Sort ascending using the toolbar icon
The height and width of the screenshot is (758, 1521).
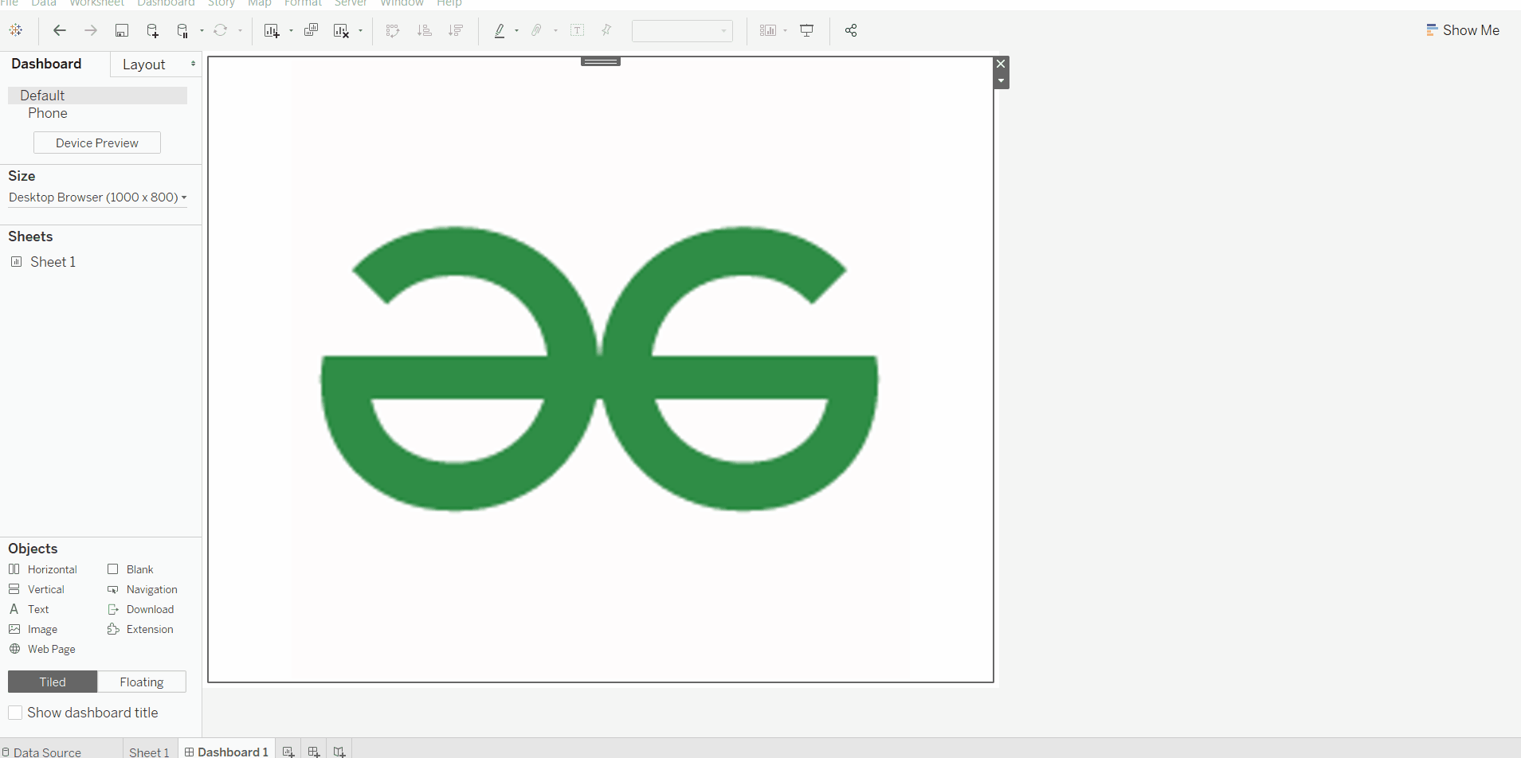pos(425,30)
